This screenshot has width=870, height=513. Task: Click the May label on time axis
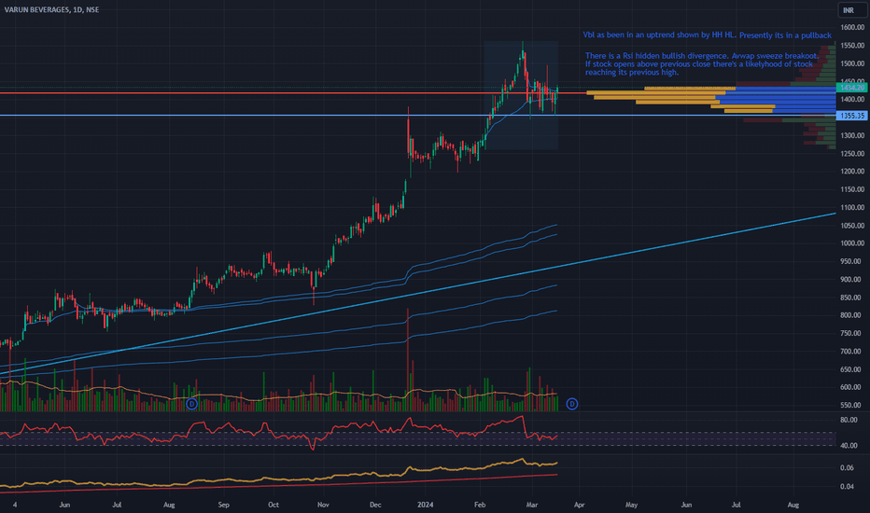pos(631,505)
